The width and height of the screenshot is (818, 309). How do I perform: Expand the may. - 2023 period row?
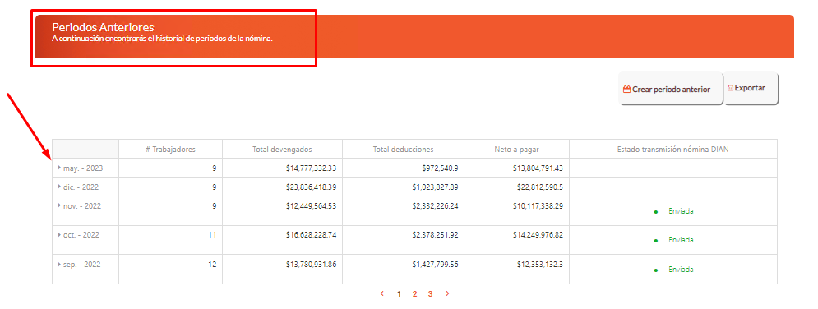tap(59, 168)
